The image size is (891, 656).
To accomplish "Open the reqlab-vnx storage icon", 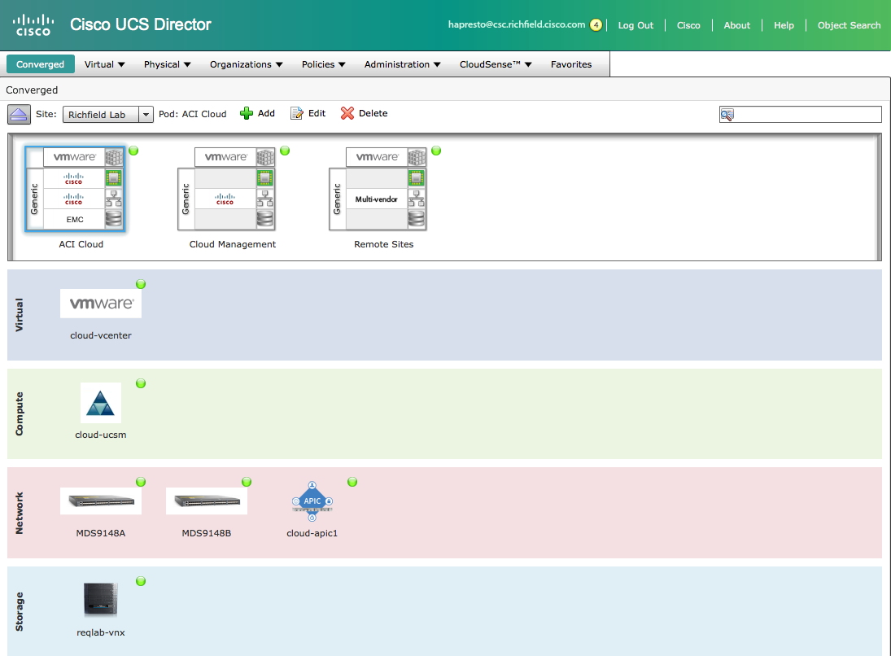I will (x=101, y=600).
